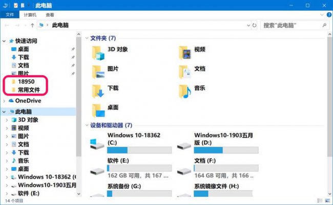This screenshot has width=333, height=205.
Task: Click the properties icon in title bar quick access
Action: (15, 5)
